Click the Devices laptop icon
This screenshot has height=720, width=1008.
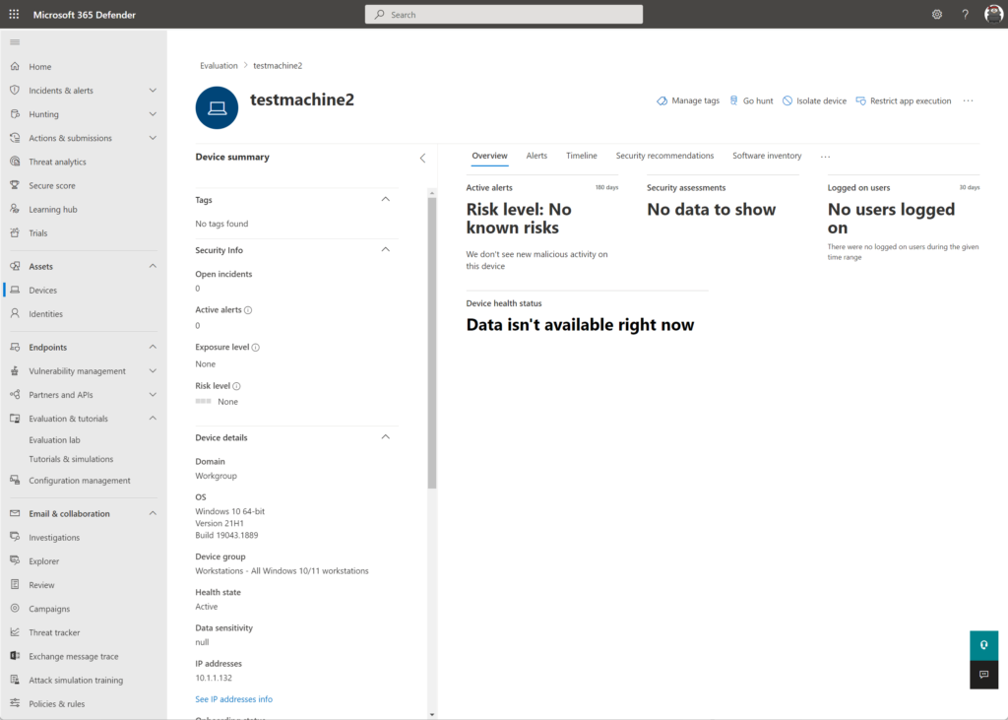(x=15, y=290)
